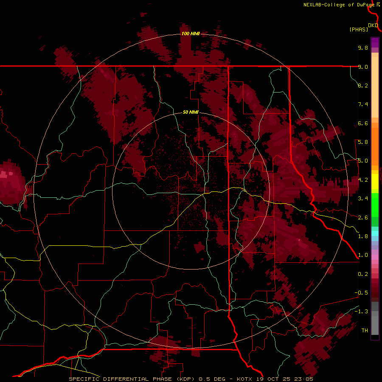Screen dimensions: 382x382
Task: Click the 0.2 legend value
Action: (x=363, y=274)
